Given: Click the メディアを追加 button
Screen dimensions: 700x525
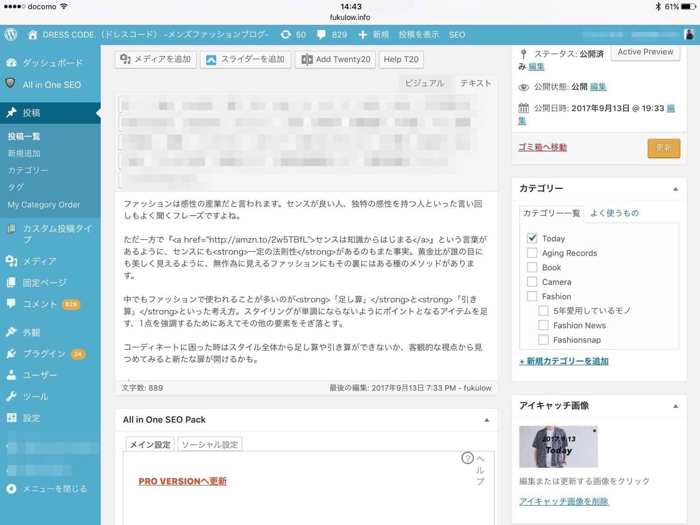Looking at the screenshot, I should 156,59.
